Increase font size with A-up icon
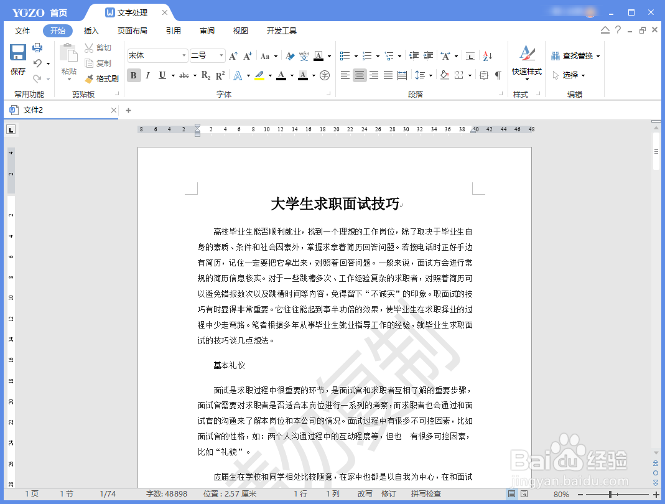Image resolution: width=665 pixels, height=504 pixels. [233, 55]
